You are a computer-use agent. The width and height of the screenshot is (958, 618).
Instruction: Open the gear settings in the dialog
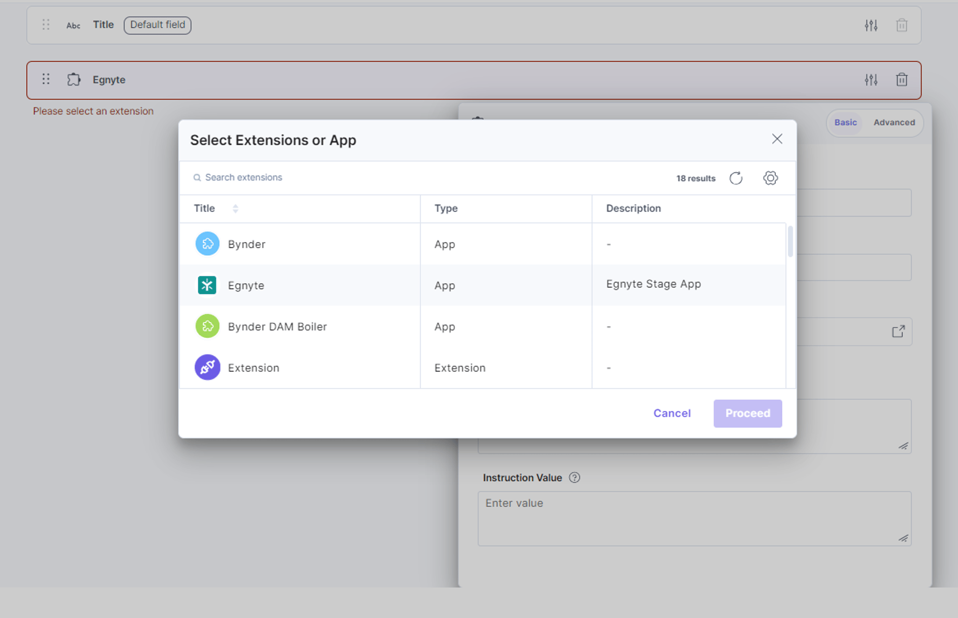(x=770, y=178)
